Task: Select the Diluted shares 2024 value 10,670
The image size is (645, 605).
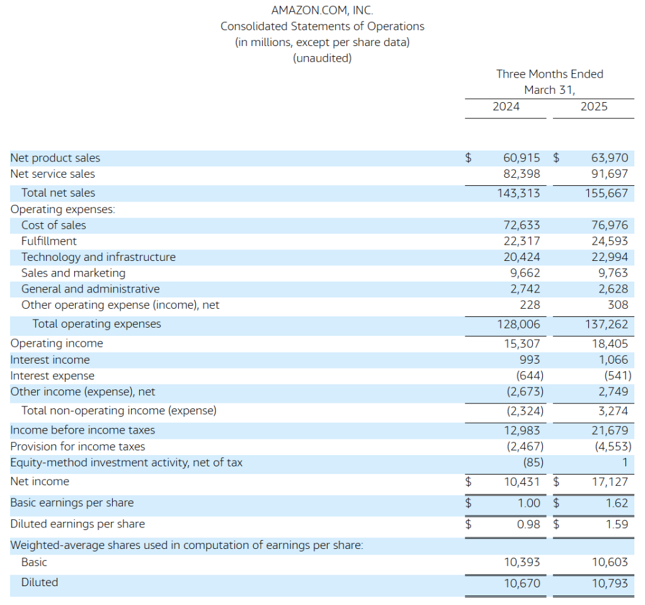Action: [522, 583]
